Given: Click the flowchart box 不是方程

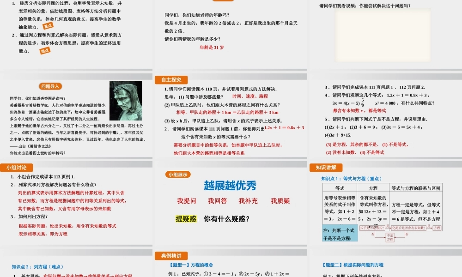Looking at the screenshot, I should [390, 237].
